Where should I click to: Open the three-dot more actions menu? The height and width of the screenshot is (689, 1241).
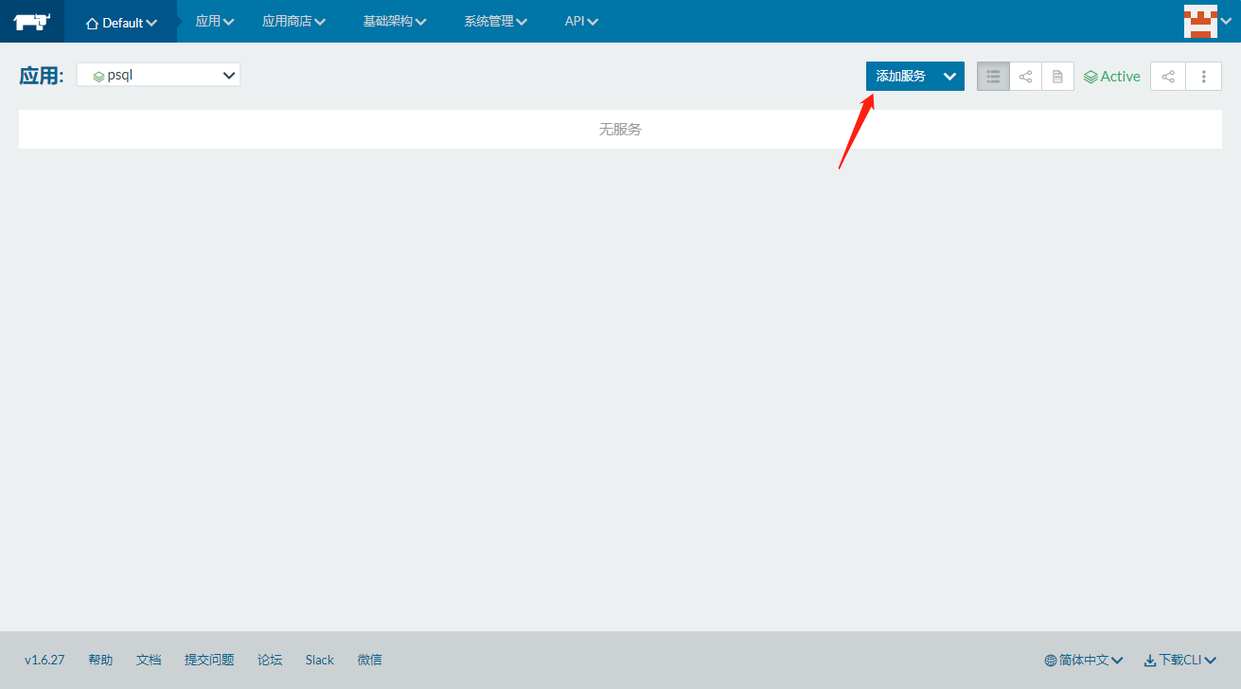tap(1204, 77)
